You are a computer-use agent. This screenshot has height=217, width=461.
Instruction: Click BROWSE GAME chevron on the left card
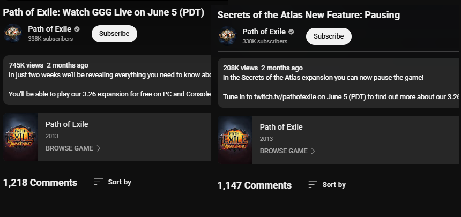click(x=99, y=148)
